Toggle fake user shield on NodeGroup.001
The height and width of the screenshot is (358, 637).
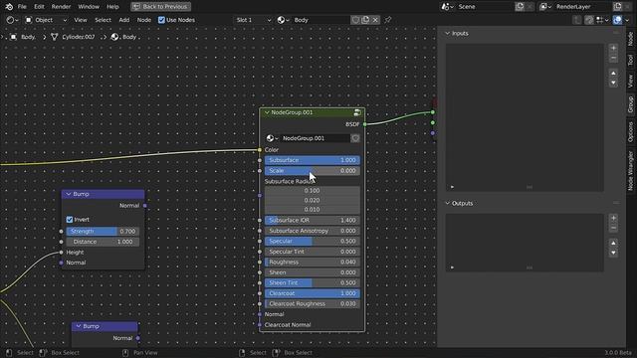355,138
